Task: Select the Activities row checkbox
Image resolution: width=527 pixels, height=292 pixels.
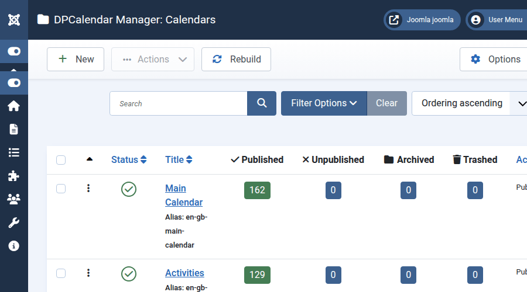Action: click(x=61, y=273)
